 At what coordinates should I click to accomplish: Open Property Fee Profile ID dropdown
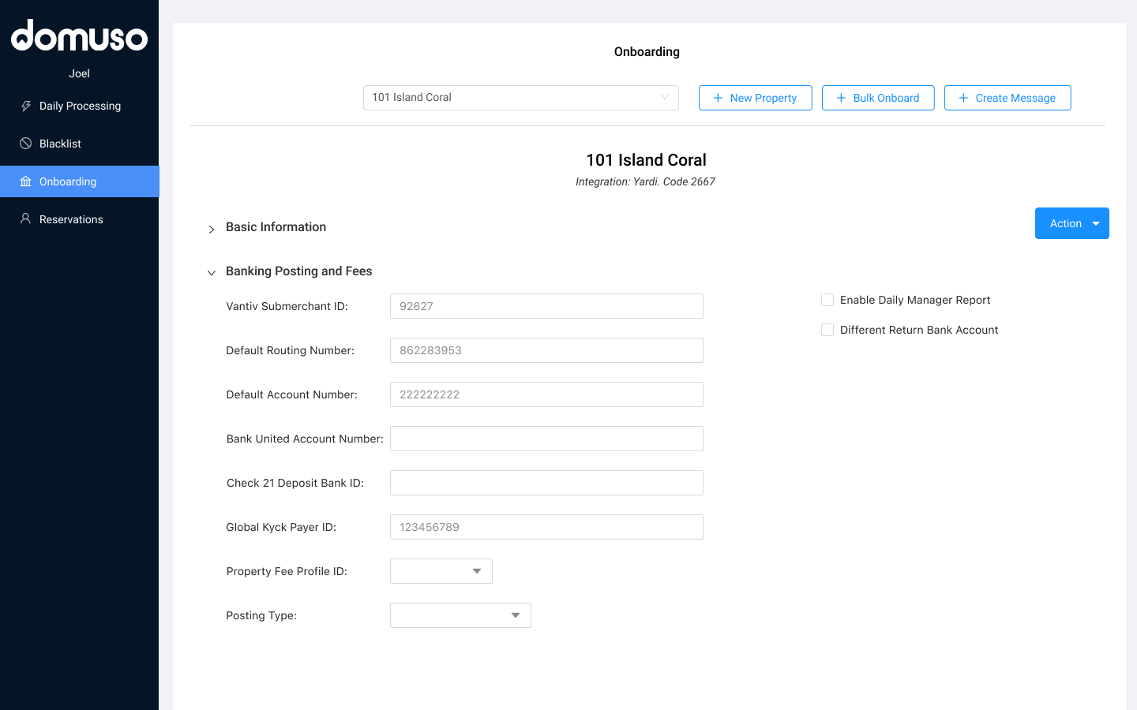pos(441,571)
